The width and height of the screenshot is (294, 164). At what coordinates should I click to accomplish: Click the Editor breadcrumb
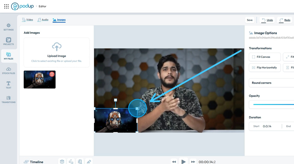pos(42,6)
